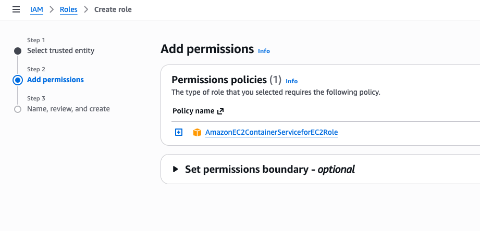Jump to Name, review, and create step
The width and height of the screenshot is (480, 231).
click(68, 109)
